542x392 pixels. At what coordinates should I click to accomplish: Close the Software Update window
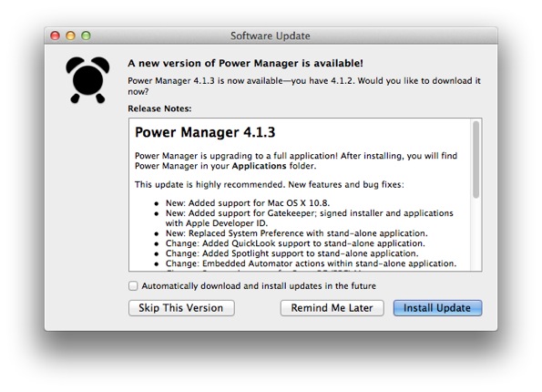(x=55, y=36)
